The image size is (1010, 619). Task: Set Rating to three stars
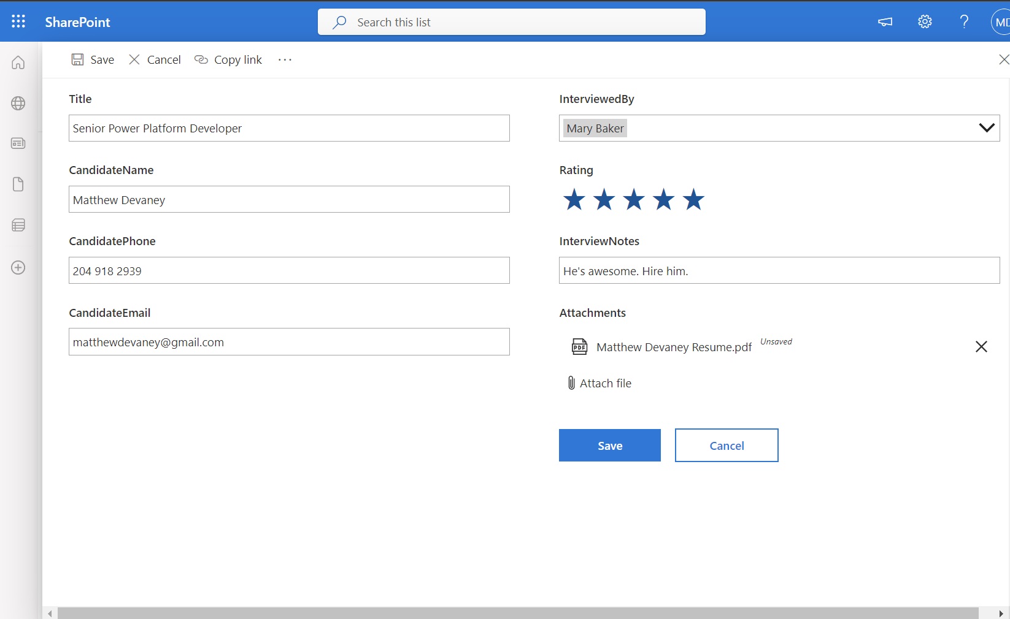[633, 200]
